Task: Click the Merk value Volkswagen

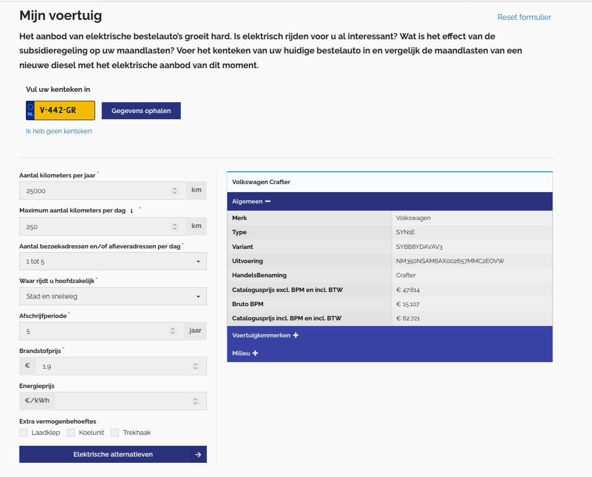Action: [413, 218]
